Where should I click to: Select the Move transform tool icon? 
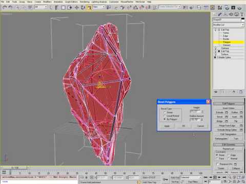[76, 7]
